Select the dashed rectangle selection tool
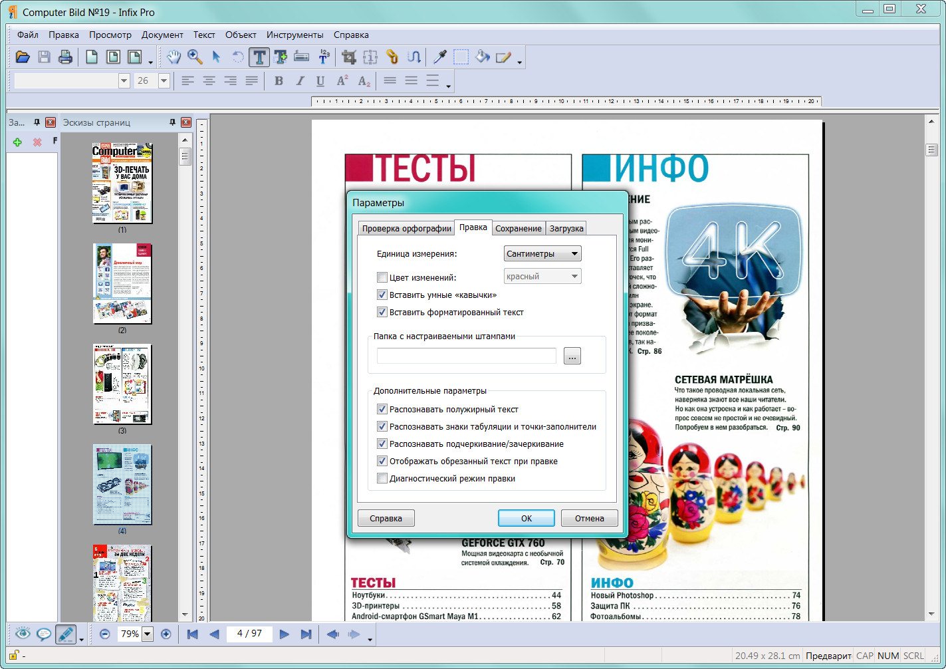 (461, 57)
